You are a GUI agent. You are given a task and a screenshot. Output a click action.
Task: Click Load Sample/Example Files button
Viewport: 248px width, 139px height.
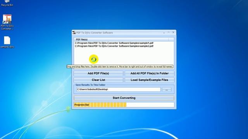[x=149, y=80]
